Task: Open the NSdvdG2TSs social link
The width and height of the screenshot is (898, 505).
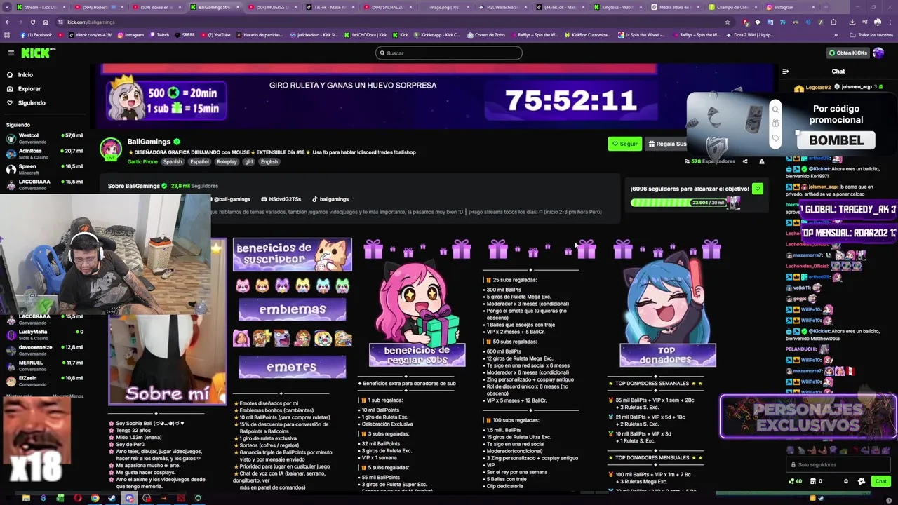Action: (281, 199)
